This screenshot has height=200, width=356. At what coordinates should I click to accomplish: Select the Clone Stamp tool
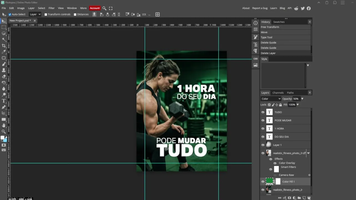tap(4, 70)
